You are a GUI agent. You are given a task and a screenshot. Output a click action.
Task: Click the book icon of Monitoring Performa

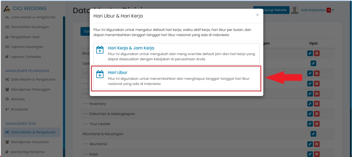click(7, 152)
